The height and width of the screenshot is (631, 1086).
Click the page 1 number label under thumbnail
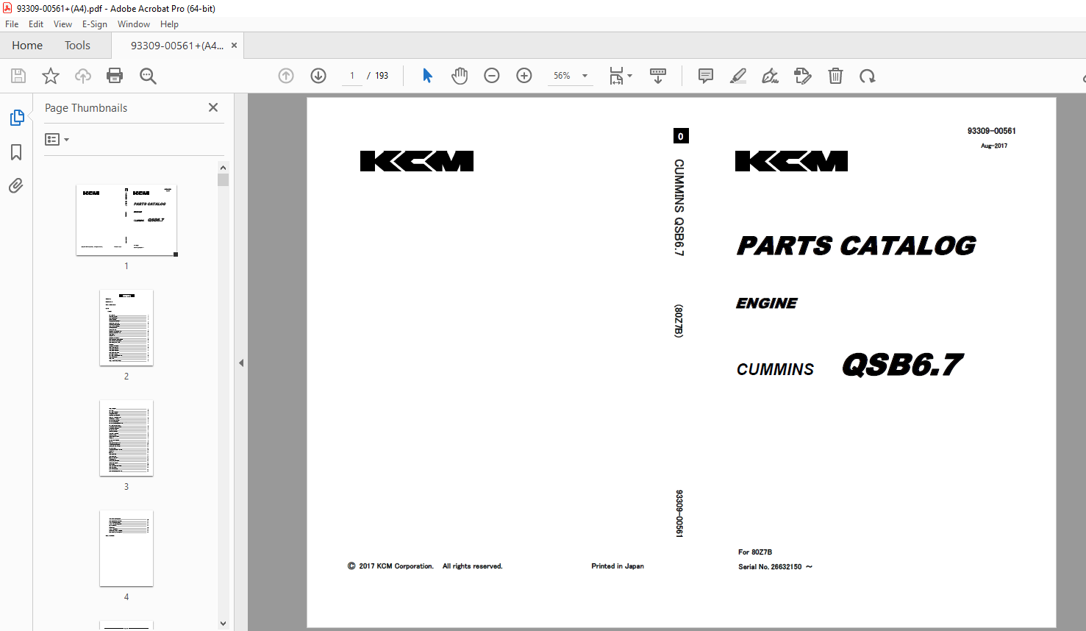click(x=126, y=266)
